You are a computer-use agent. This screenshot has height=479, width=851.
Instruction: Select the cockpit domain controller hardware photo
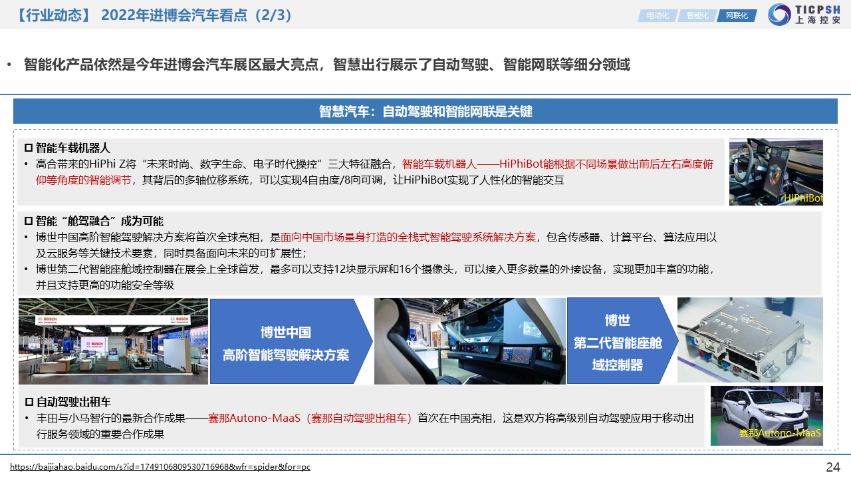click(749, 339)
